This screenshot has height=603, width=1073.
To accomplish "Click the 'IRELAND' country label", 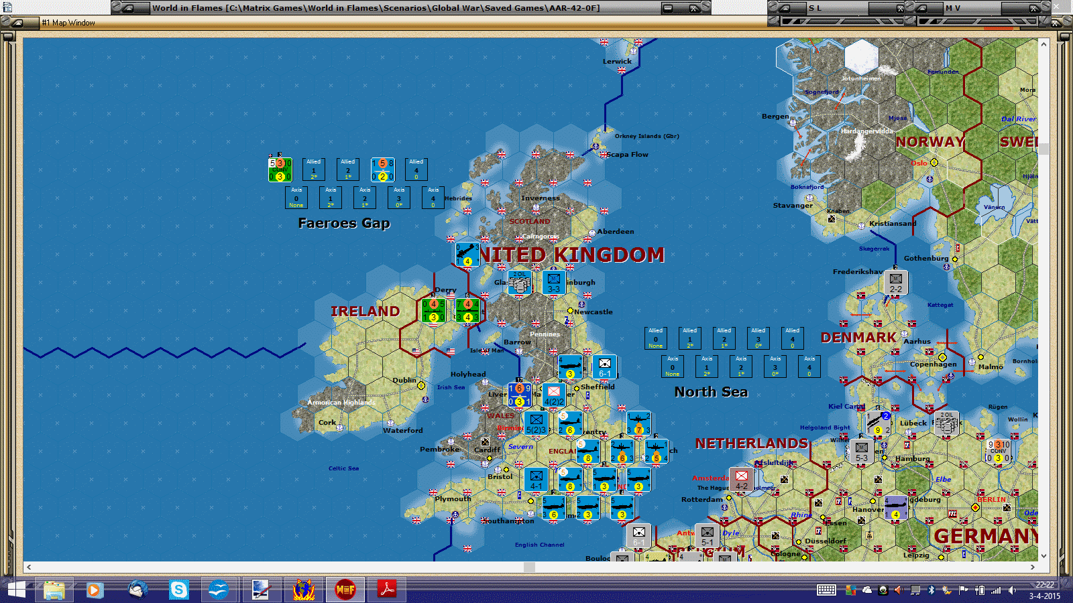I will coord(365,311).
